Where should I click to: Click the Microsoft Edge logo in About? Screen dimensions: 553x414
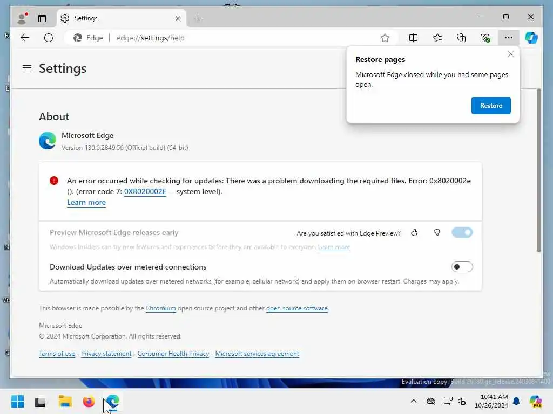pyautogui.click(x=48, y=141)
